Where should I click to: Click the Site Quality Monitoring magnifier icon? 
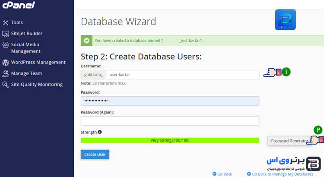(x=6, y=85)
